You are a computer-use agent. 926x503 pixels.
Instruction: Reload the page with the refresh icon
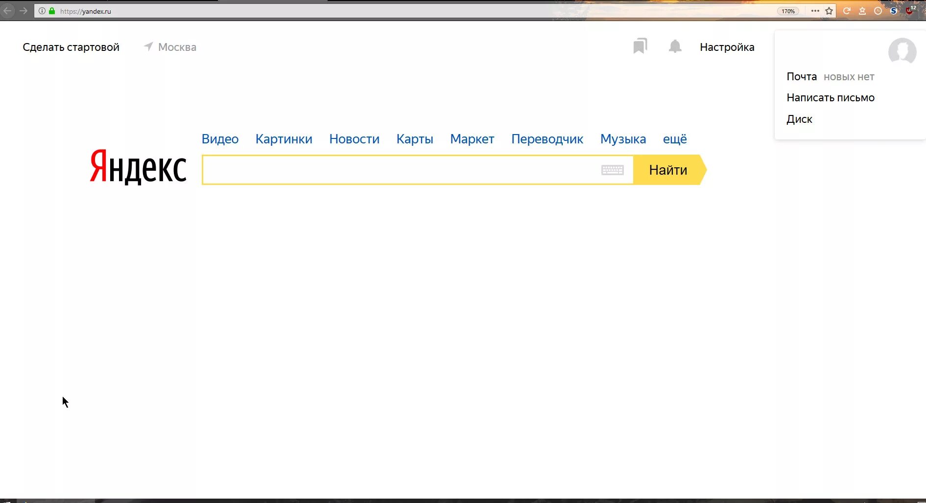pos(847,11)
